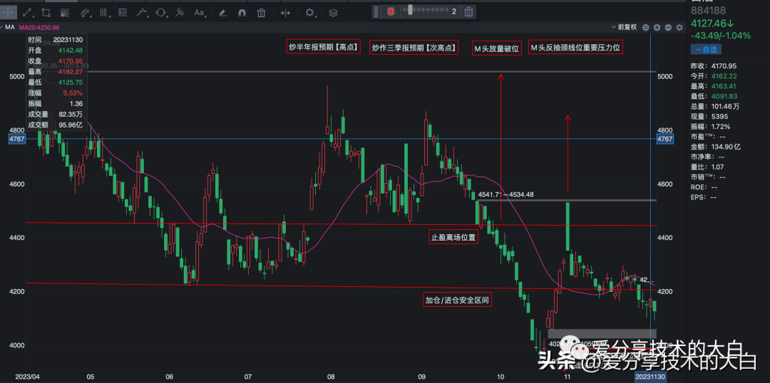Click the 振幅 1.72% row

coord(712,126)
